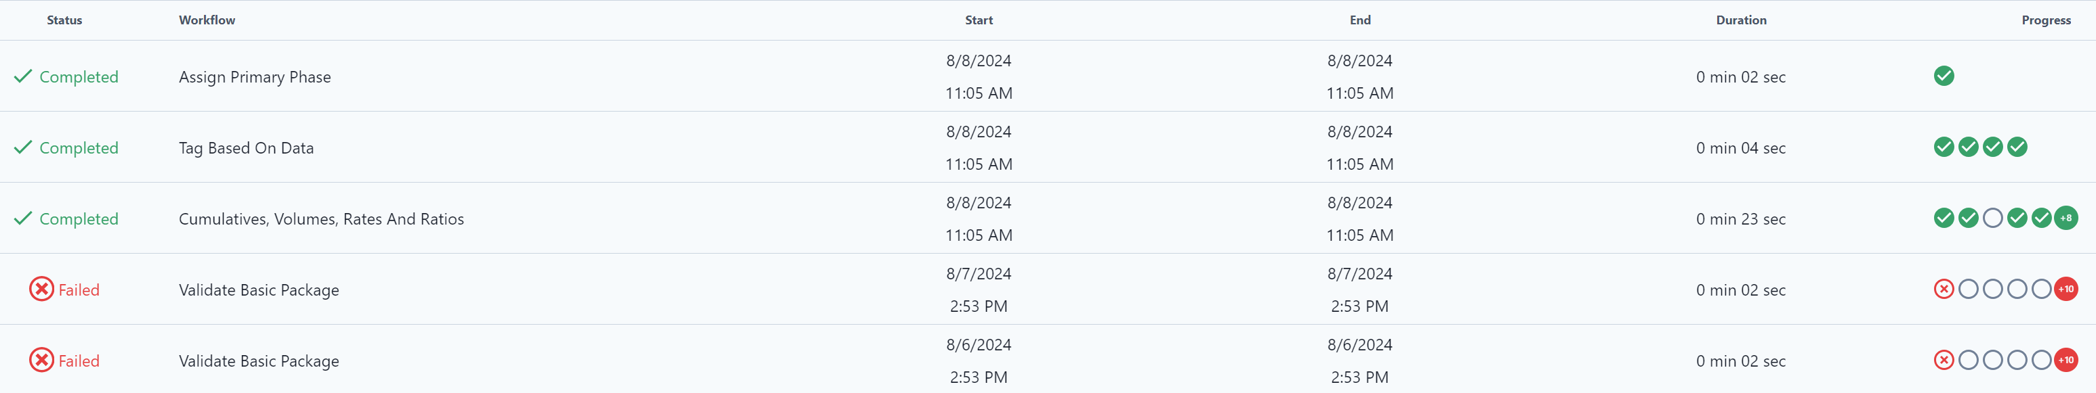Click the red X step for the 8/6/2024 Validate Basic Package row
Screen dimensions: 2096x393
pos(1943,360)
